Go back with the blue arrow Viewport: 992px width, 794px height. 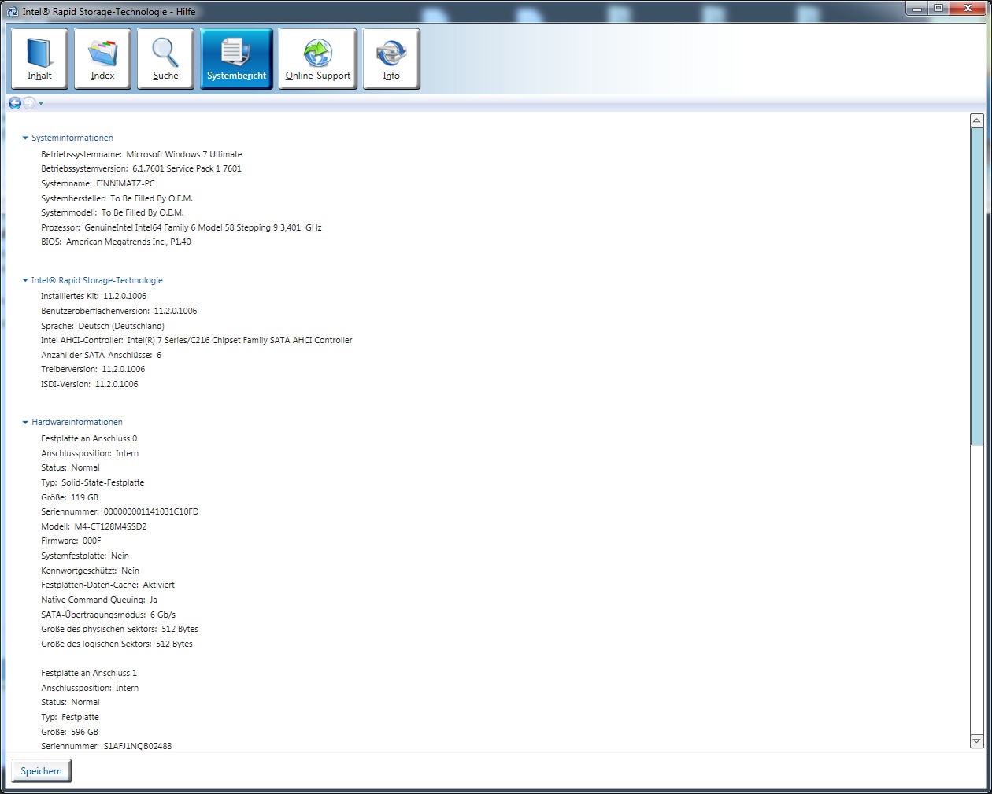(x=15, y=103)
